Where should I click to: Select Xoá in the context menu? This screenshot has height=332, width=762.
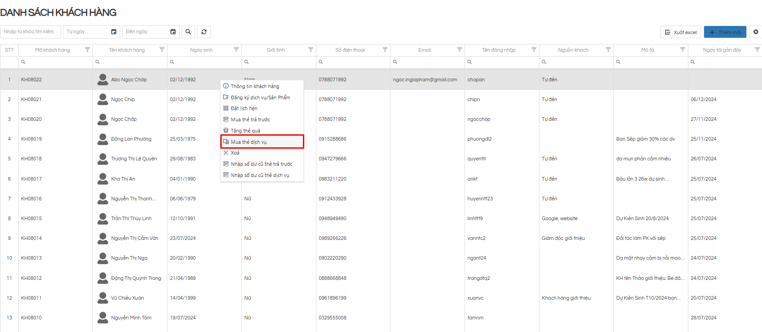(235, 153)
